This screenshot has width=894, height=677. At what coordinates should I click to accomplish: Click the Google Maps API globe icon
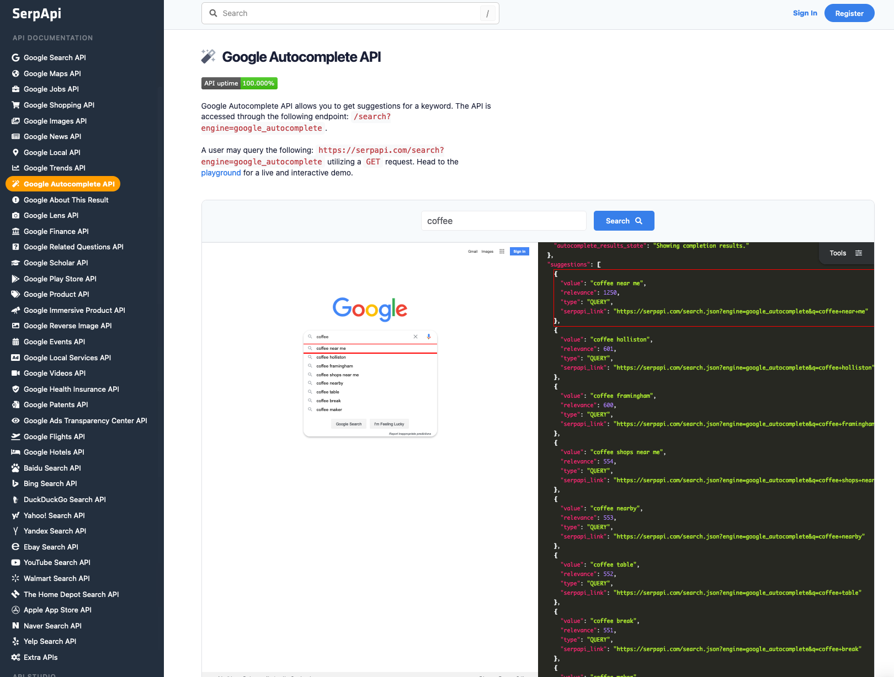[x=15, y=73]
